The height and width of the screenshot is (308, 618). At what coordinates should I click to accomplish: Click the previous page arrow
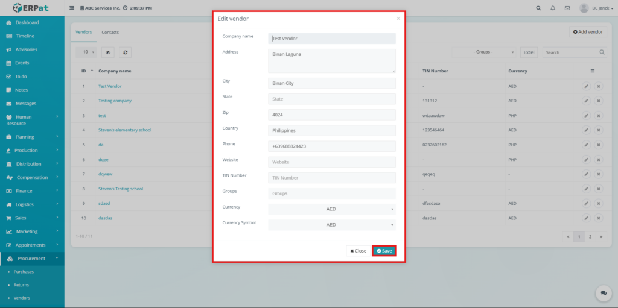tap(568, 237)
